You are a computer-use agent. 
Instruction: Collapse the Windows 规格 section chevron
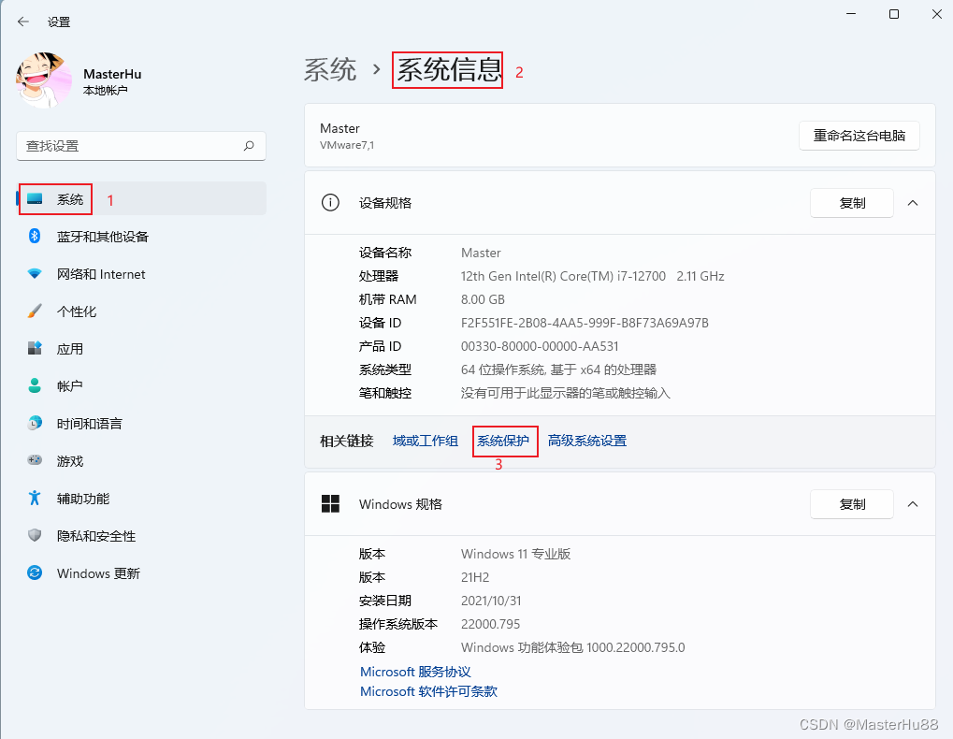pyautogui.click(x=912, y=504)
